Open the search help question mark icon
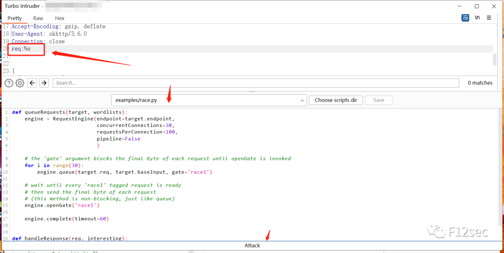Screen dimensions: 504x253 coord(9,83)
